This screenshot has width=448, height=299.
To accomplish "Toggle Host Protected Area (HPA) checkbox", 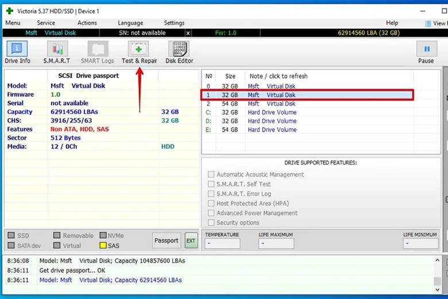I will click(x=211, y=204).
